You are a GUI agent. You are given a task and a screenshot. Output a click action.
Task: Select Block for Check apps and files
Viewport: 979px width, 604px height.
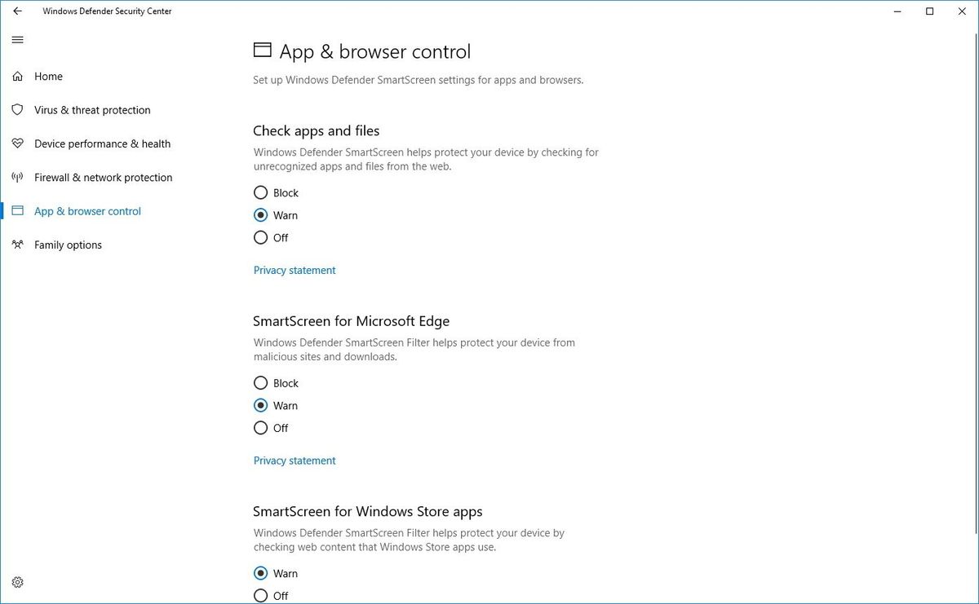(x=261, y=192)
